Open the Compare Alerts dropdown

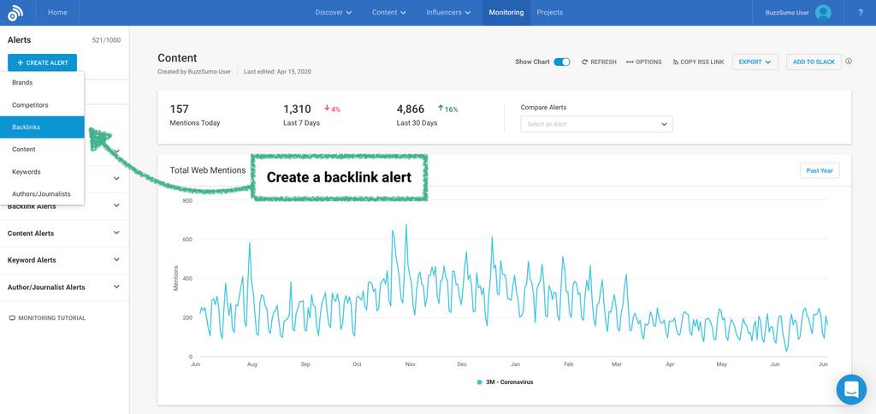(596, 124)
